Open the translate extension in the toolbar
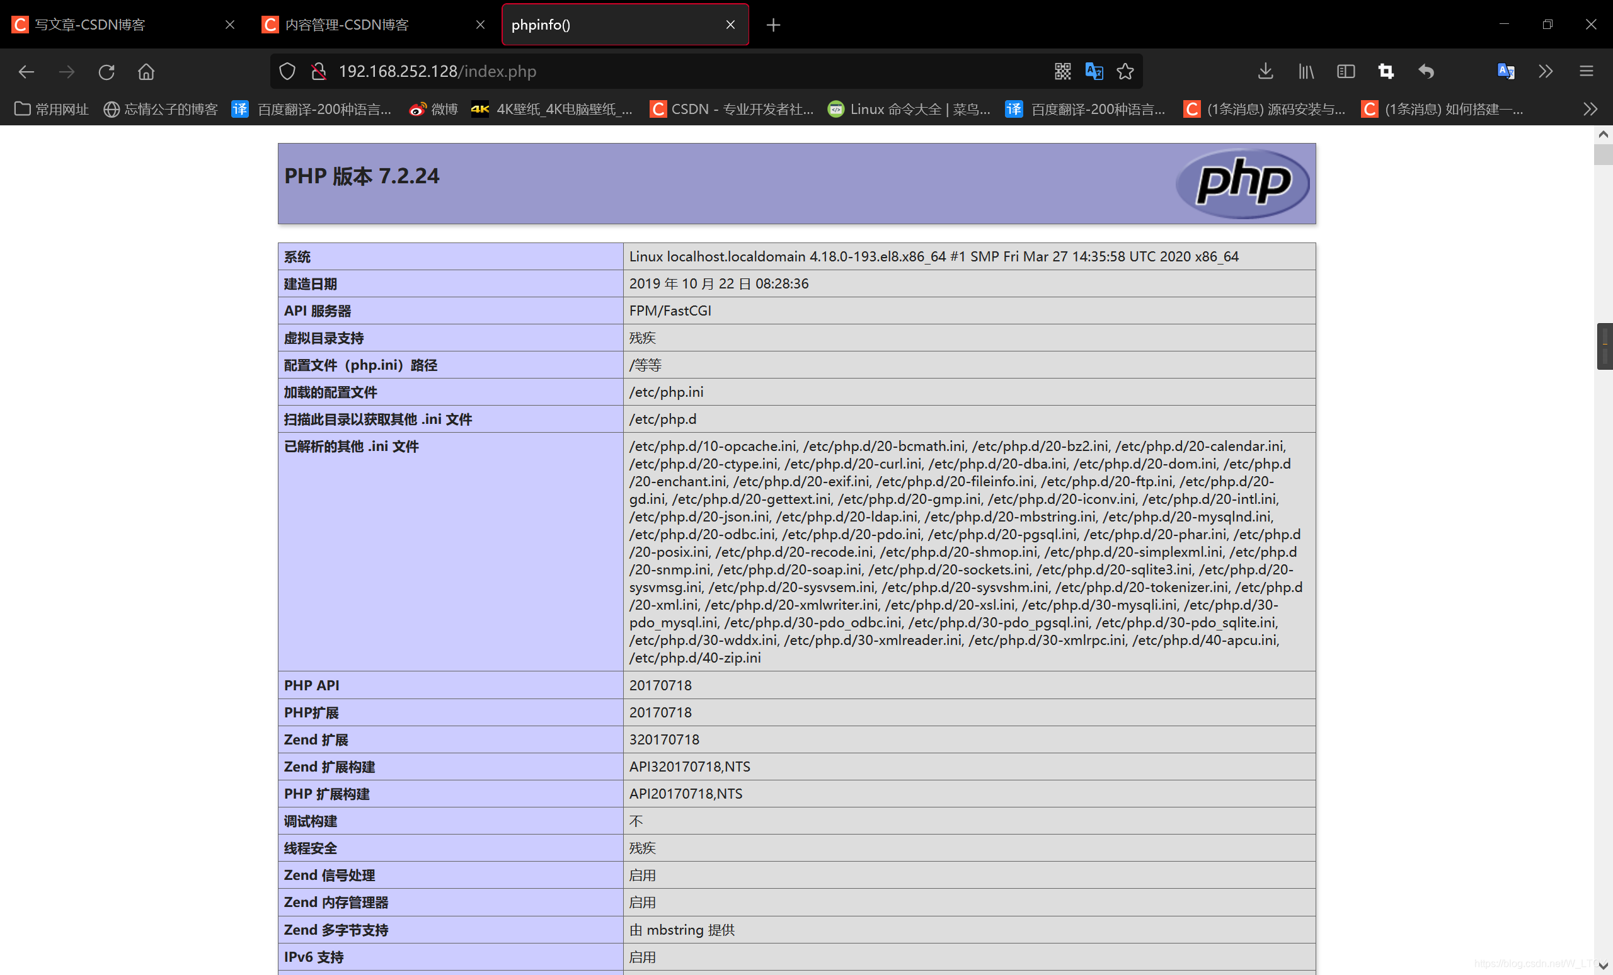Screen dimensions: 1613x975 point(1506,71)
